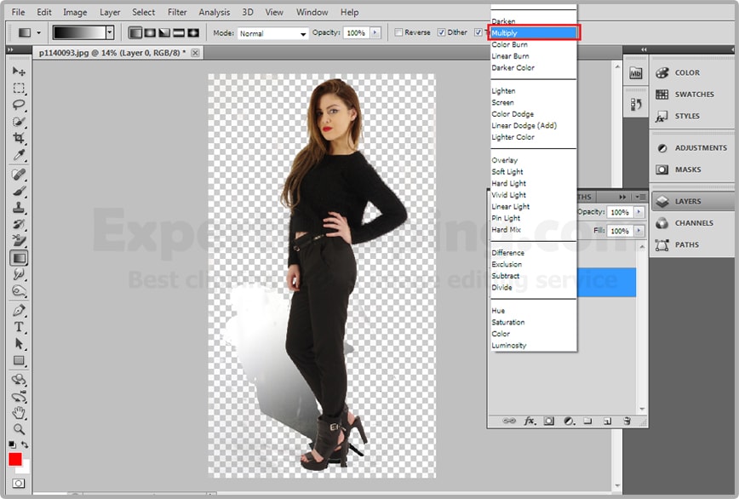Open the Filter menu
Screen dimensions: 739x499
pyautogui.click(x=177, y=12)
